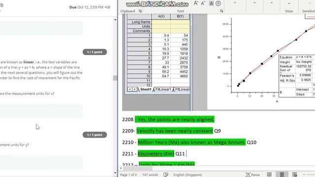
Task: Select the Sheet1 tab in worksheet image
Action: (146, 89)
